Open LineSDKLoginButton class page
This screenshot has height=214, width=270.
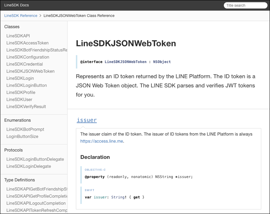(x=26, y=85)
